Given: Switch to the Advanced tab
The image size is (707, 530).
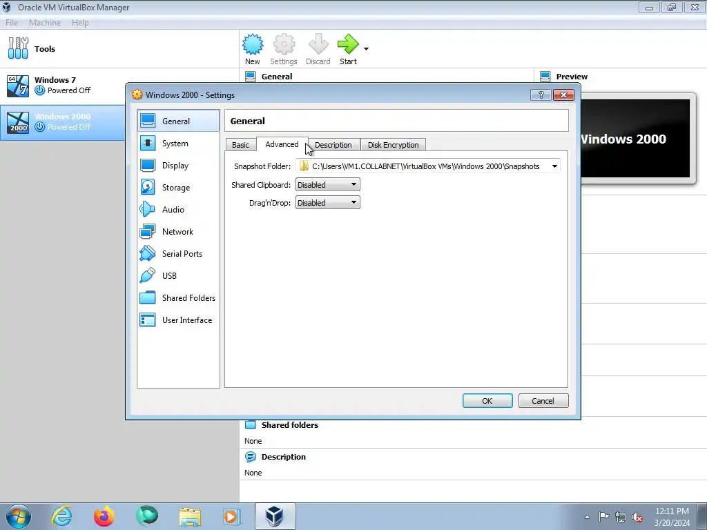Looking at the screenshot, I should coord(282,144).
